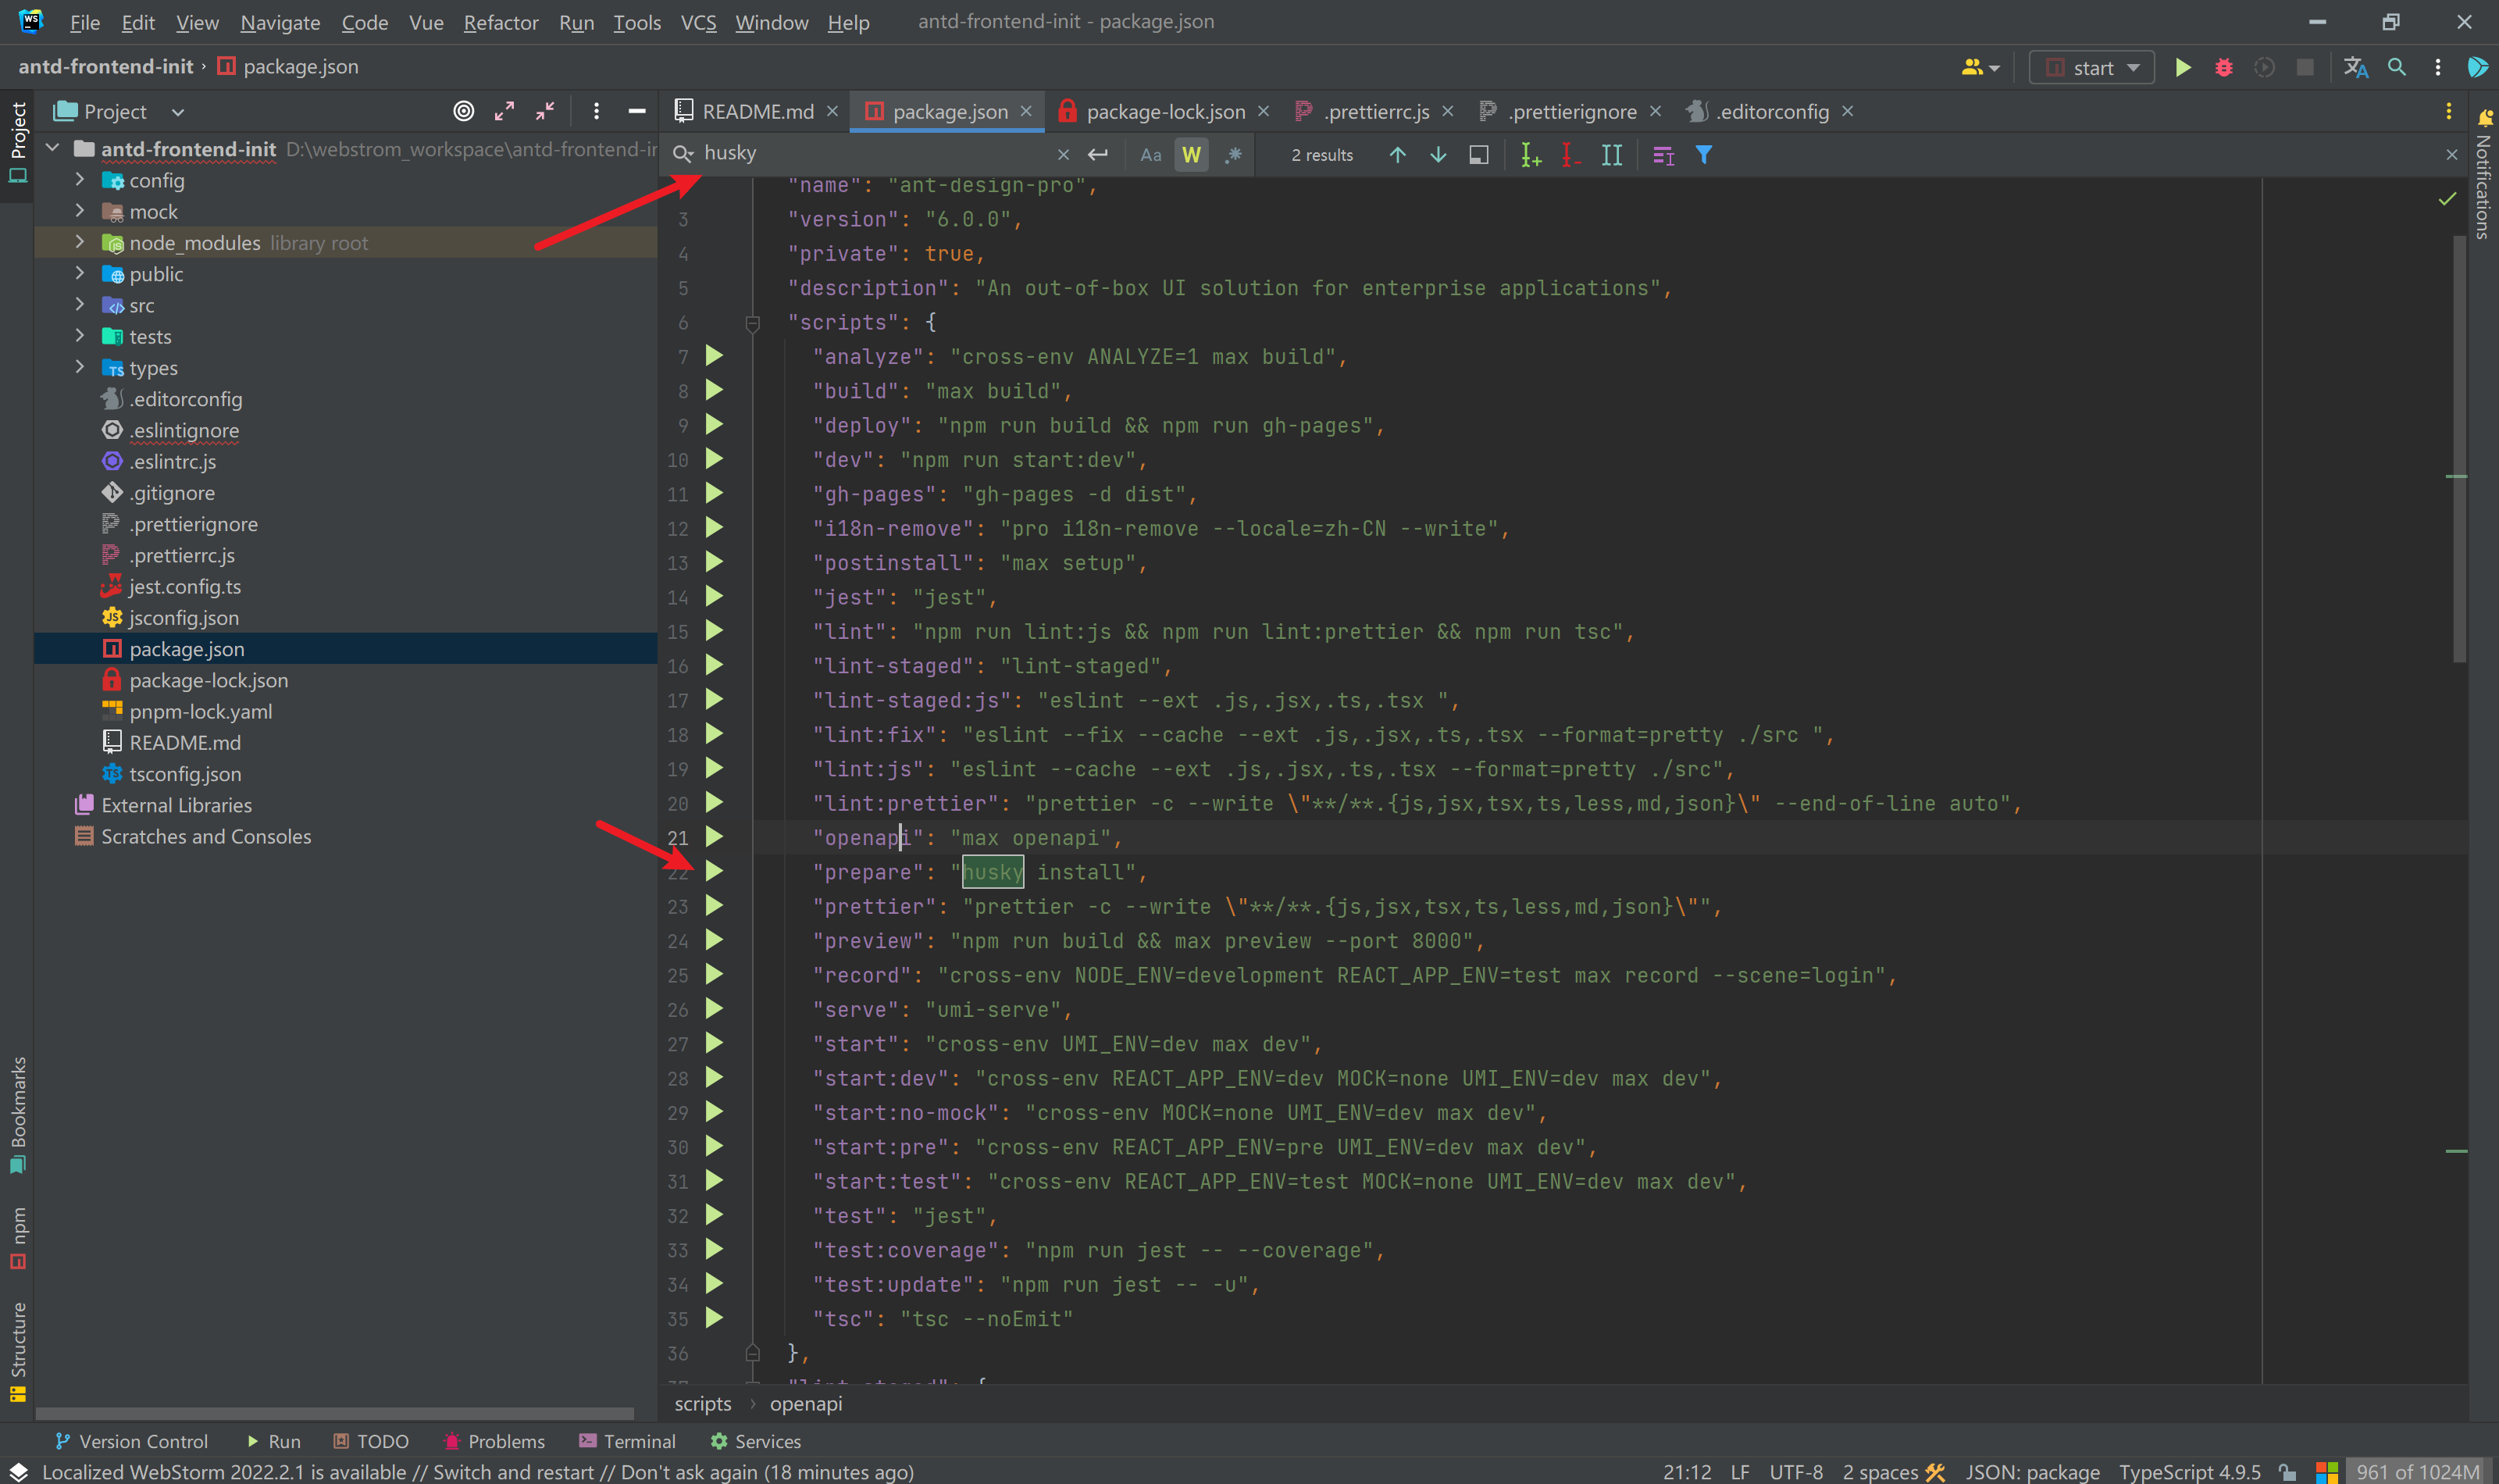
Task: Toggle the Notifications side panel
Action: click(x=2484, y=175)
